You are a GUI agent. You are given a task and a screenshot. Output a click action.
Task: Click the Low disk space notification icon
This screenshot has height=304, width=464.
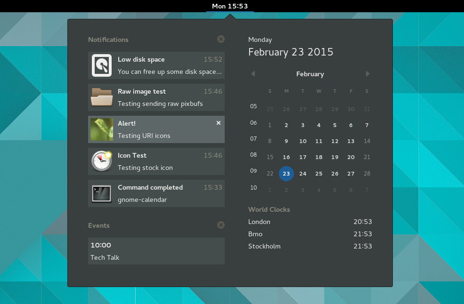(x=101, y=65)
